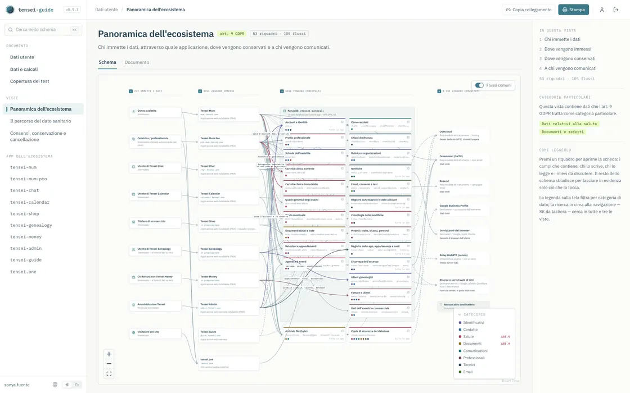Click the Stampa print button
630x393 pixels.
[573, 10]
